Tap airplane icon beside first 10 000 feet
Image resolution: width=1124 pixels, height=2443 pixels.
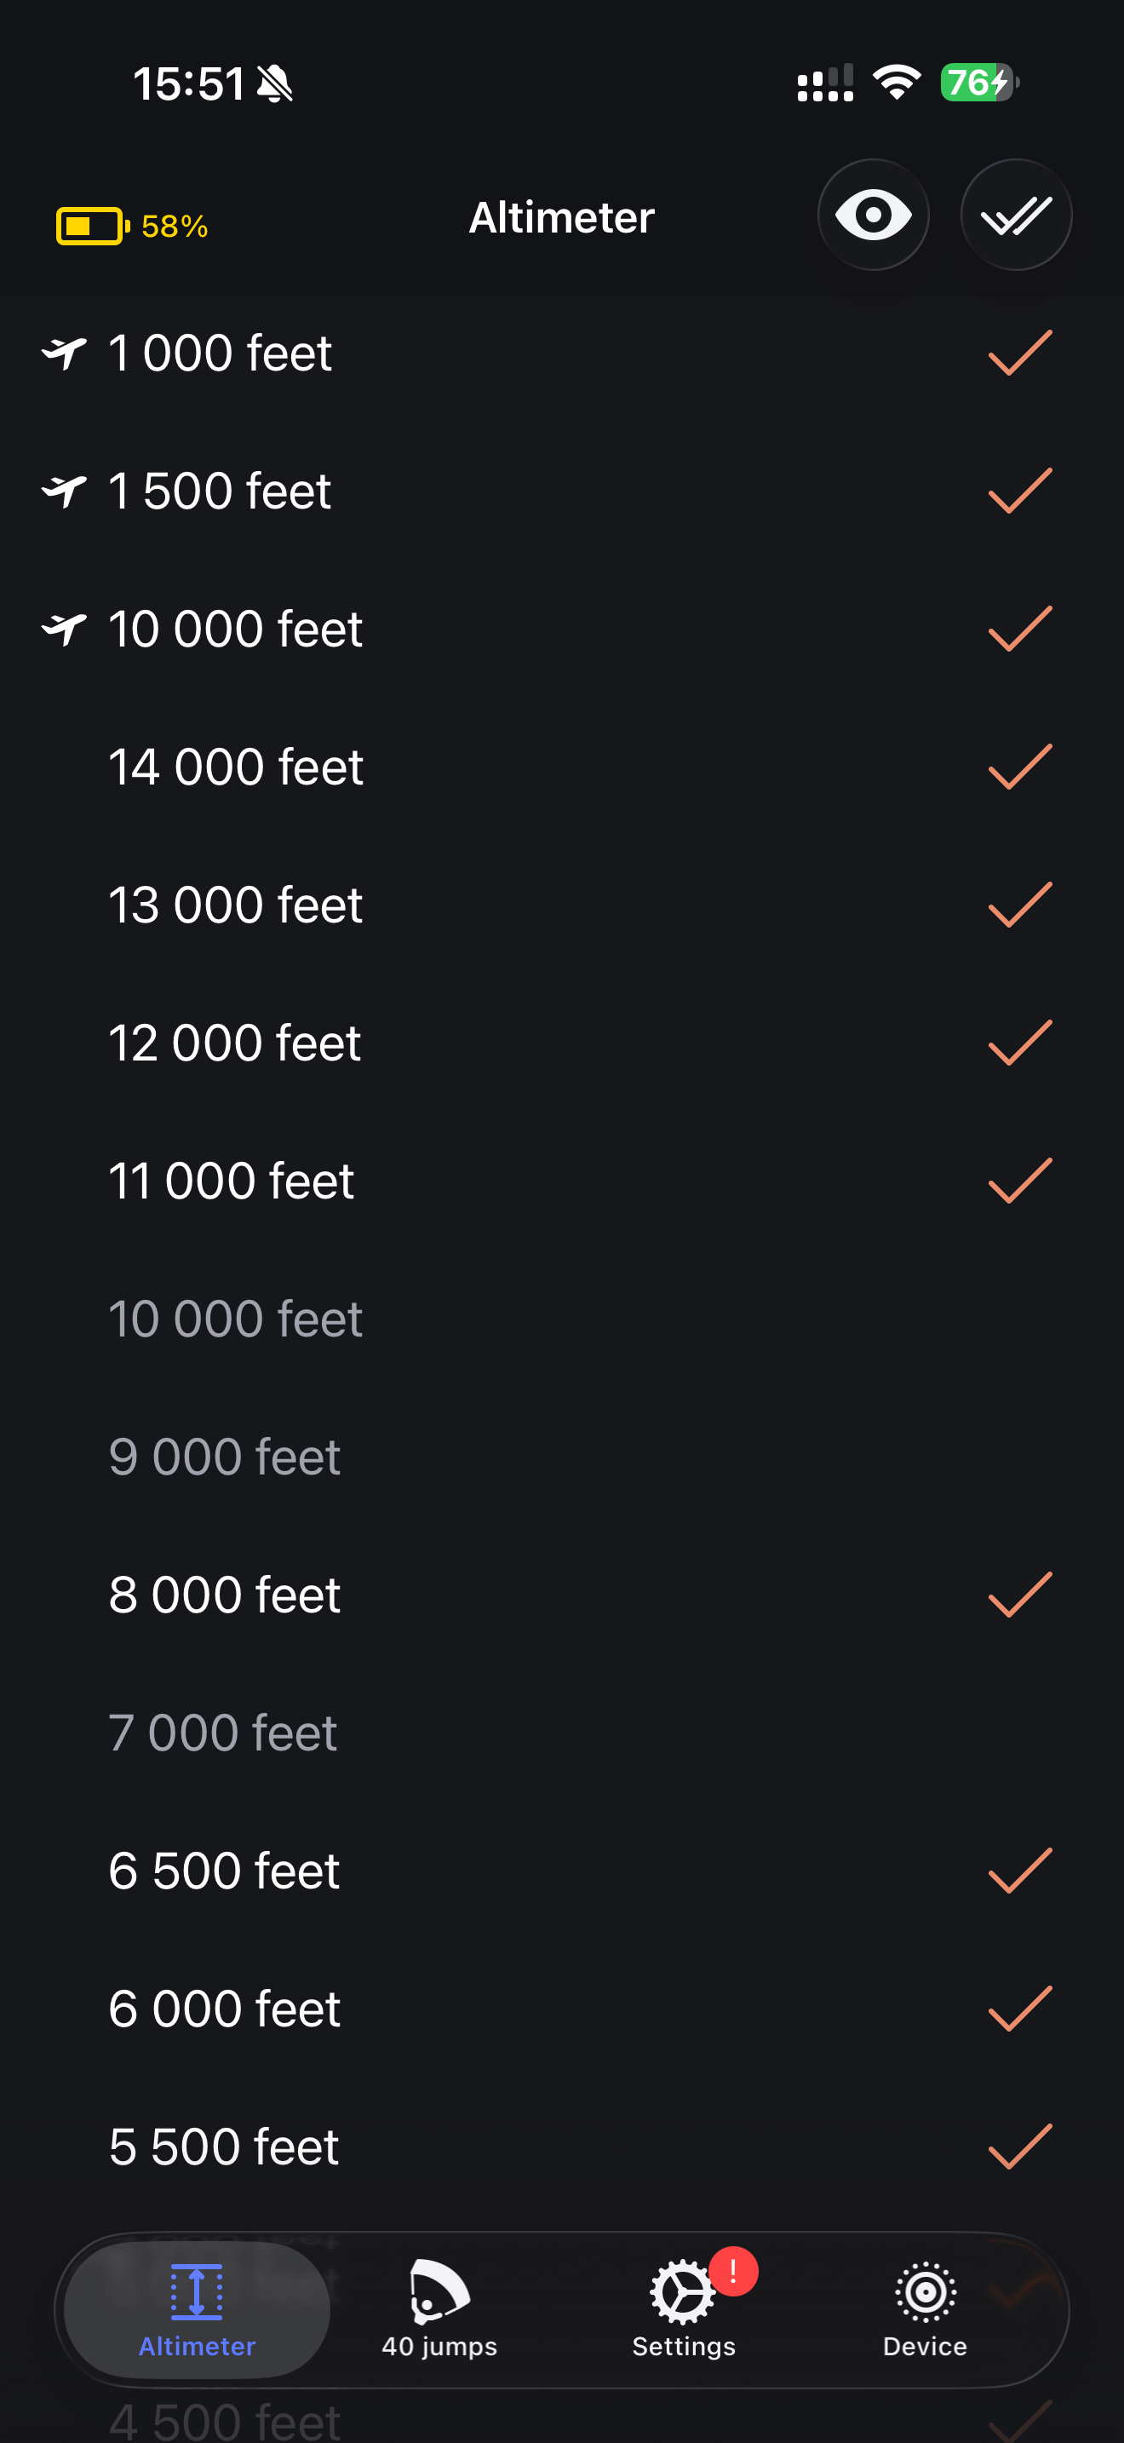coord(65,629)
